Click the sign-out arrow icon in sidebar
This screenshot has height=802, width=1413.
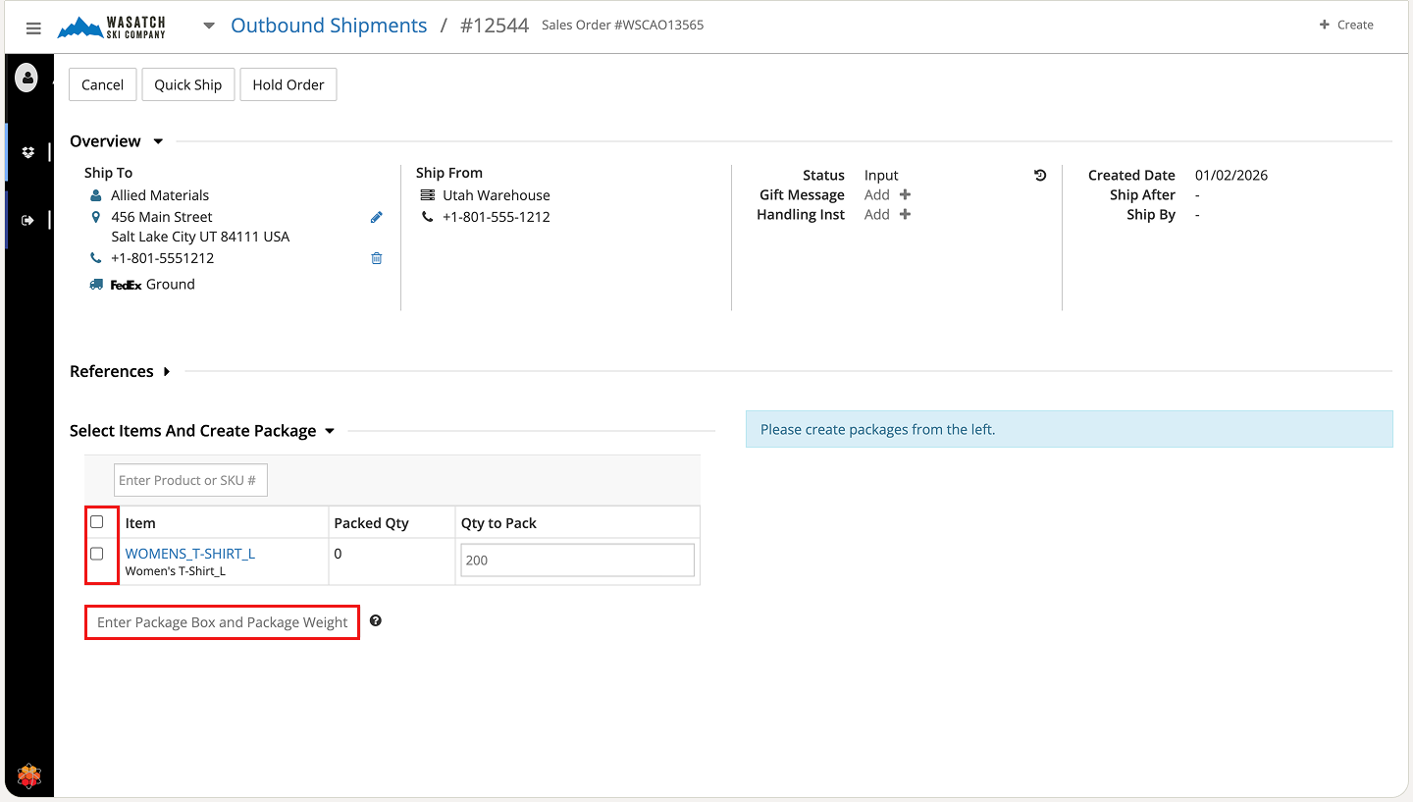tap(27, 220)
